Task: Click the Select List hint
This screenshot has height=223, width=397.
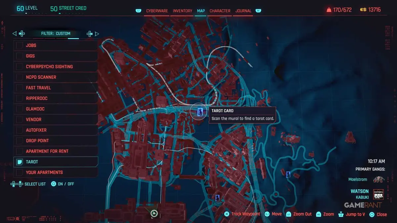Action: 28,184
